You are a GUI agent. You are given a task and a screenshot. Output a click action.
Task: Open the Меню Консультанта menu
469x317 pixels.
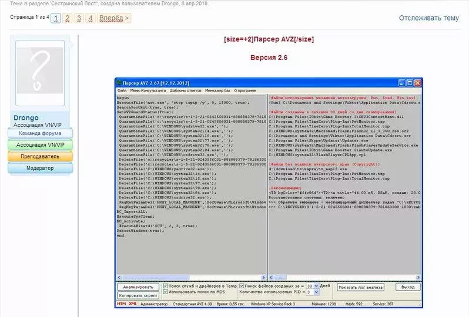point(148,90)
